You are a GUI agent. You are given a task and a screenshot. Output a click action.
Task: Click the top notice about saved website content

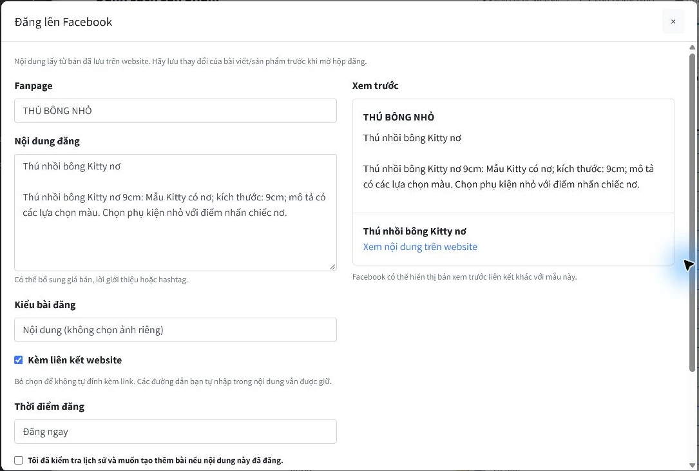coord(190,61)
